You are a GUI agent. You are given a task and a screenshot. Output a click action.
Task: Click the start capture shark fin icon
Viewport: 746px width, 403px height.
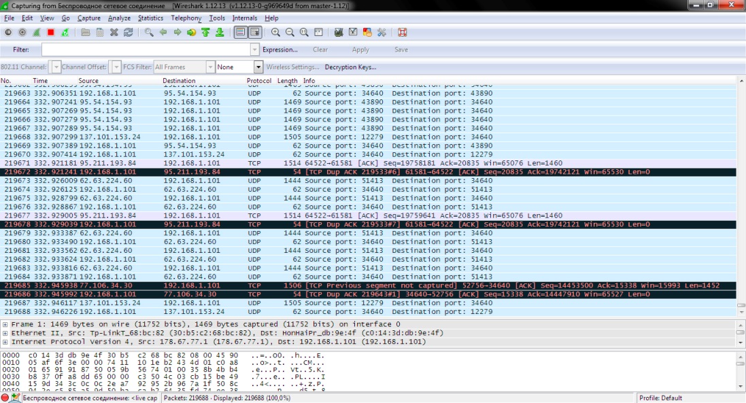pyautogui.click(x=36, y=33)
